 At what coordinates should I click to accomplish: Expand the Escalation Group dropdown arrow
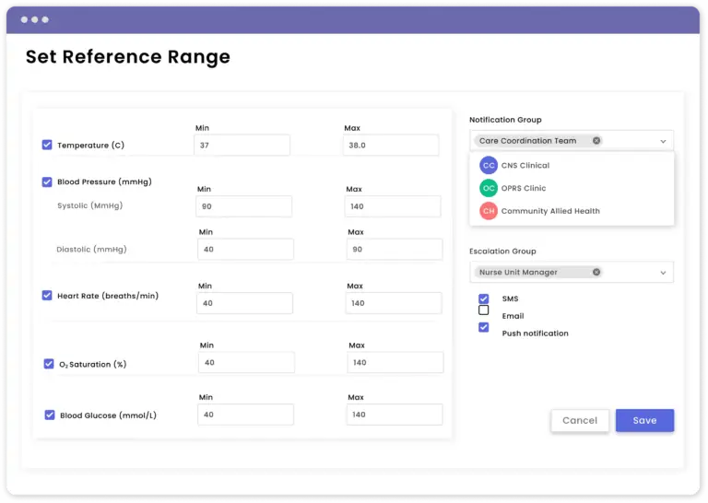663,273
